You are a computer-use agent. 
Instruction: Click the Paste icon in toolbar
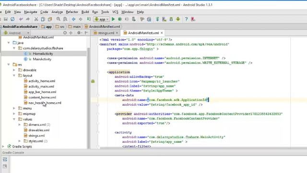click(50, 19)
